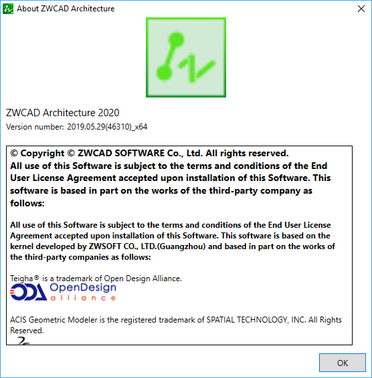The height and width of the screenshot is (378, 372).
Task: Click the partially visible logo below ACIS text
Action: pos(23,341)
